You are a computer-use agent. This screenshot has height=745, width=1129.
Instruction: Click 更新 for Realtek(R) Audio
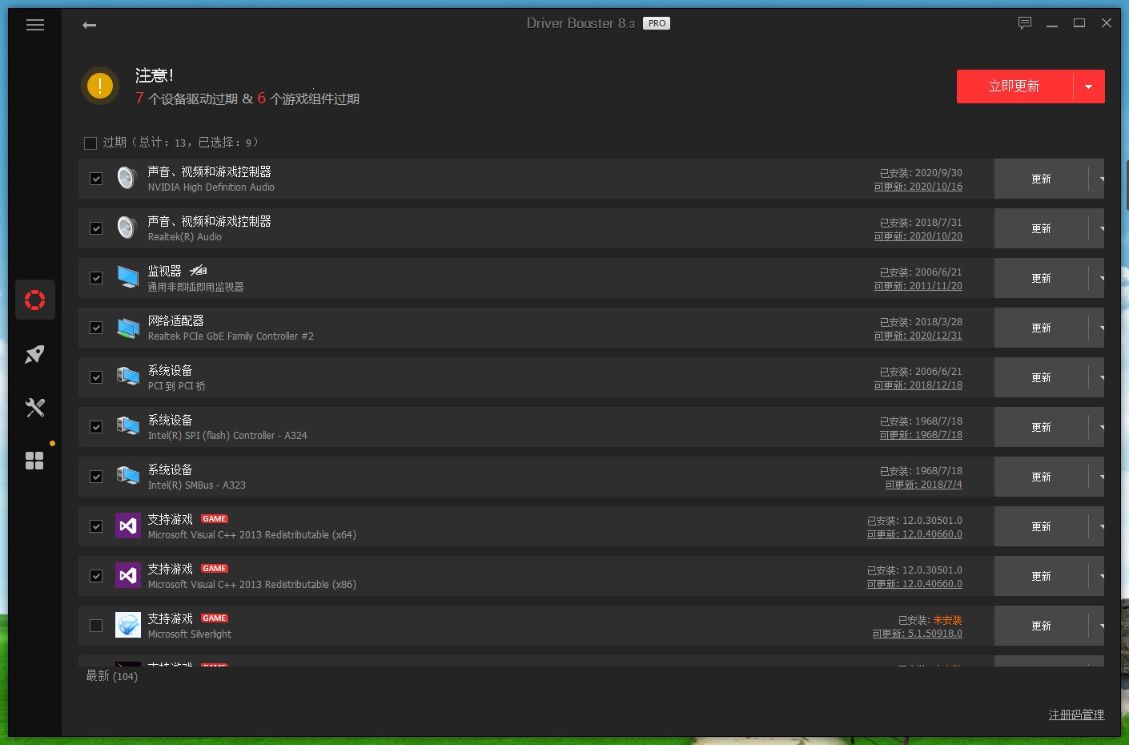coord(1041,228)
